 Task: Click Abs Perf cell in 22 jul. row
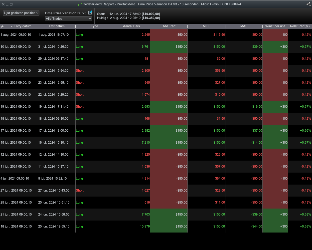click(169, 95)
